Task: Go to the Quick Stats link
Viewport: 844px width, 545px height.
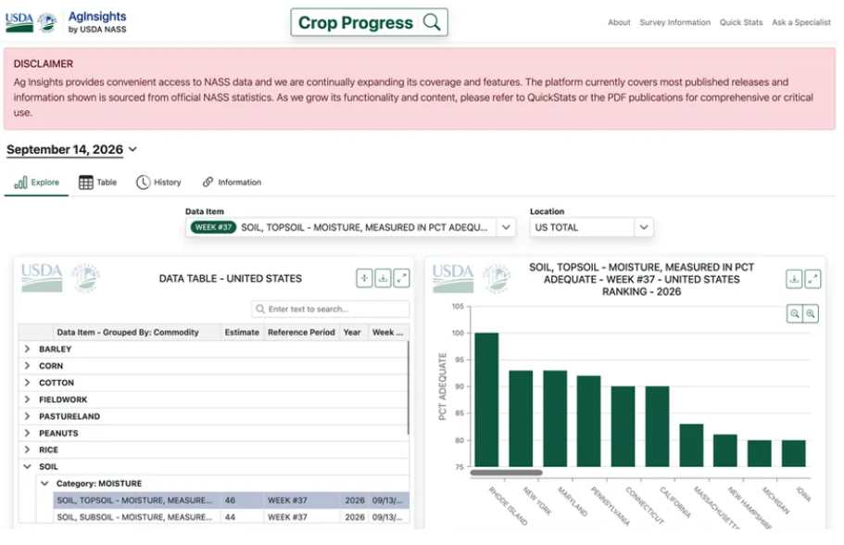Action: (x=741, y=22)
